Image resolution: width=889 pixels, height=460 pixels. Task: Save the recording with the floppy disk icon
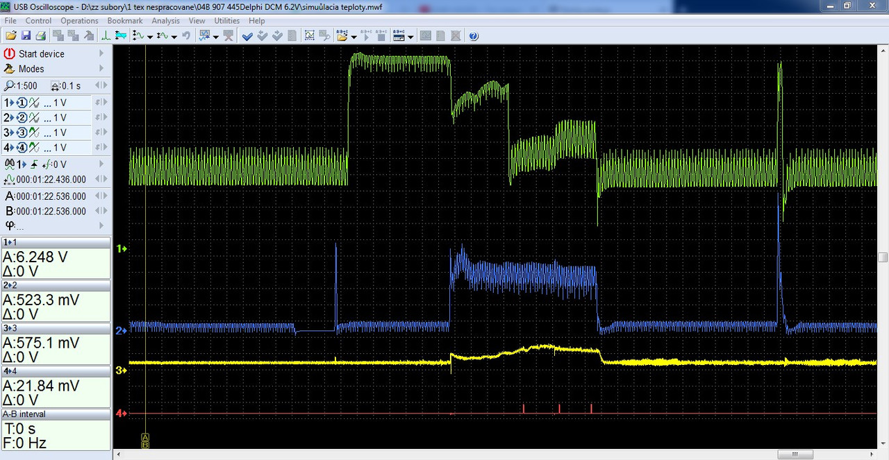pyautogui.click(x=26, y=35)
